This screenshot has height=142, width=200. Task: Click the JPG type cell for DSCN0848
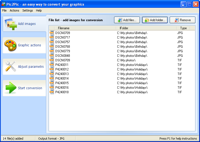180,56
